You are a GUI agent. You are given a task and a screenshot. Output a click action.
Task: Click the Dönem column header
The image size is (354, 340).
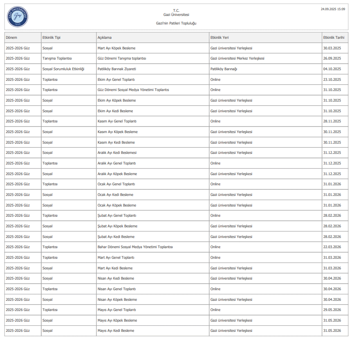click(11, 38)
